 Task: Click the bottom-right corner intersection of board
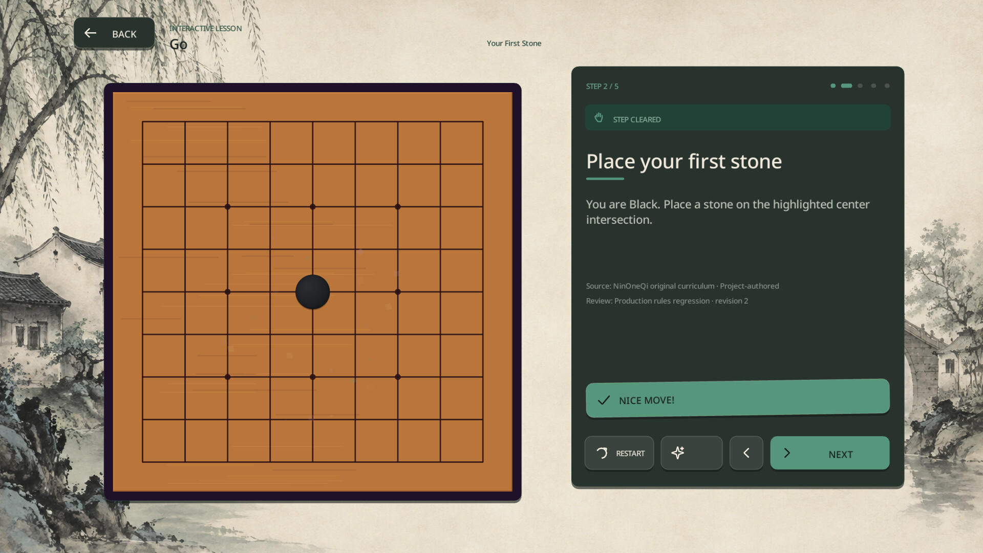[x=483, y=462]
